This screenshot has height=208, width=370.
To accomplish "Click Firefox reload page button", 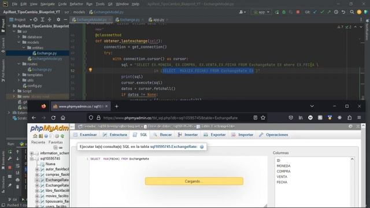I will click(53, 118).
